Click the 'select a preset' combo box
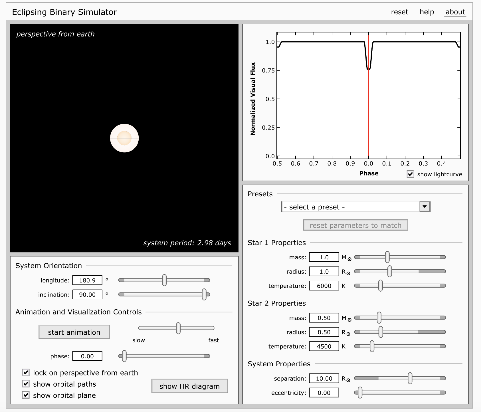 click(x=355, y=207)
